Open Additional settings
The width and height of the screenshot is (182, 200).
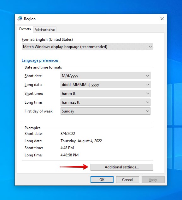pos(122,167)
